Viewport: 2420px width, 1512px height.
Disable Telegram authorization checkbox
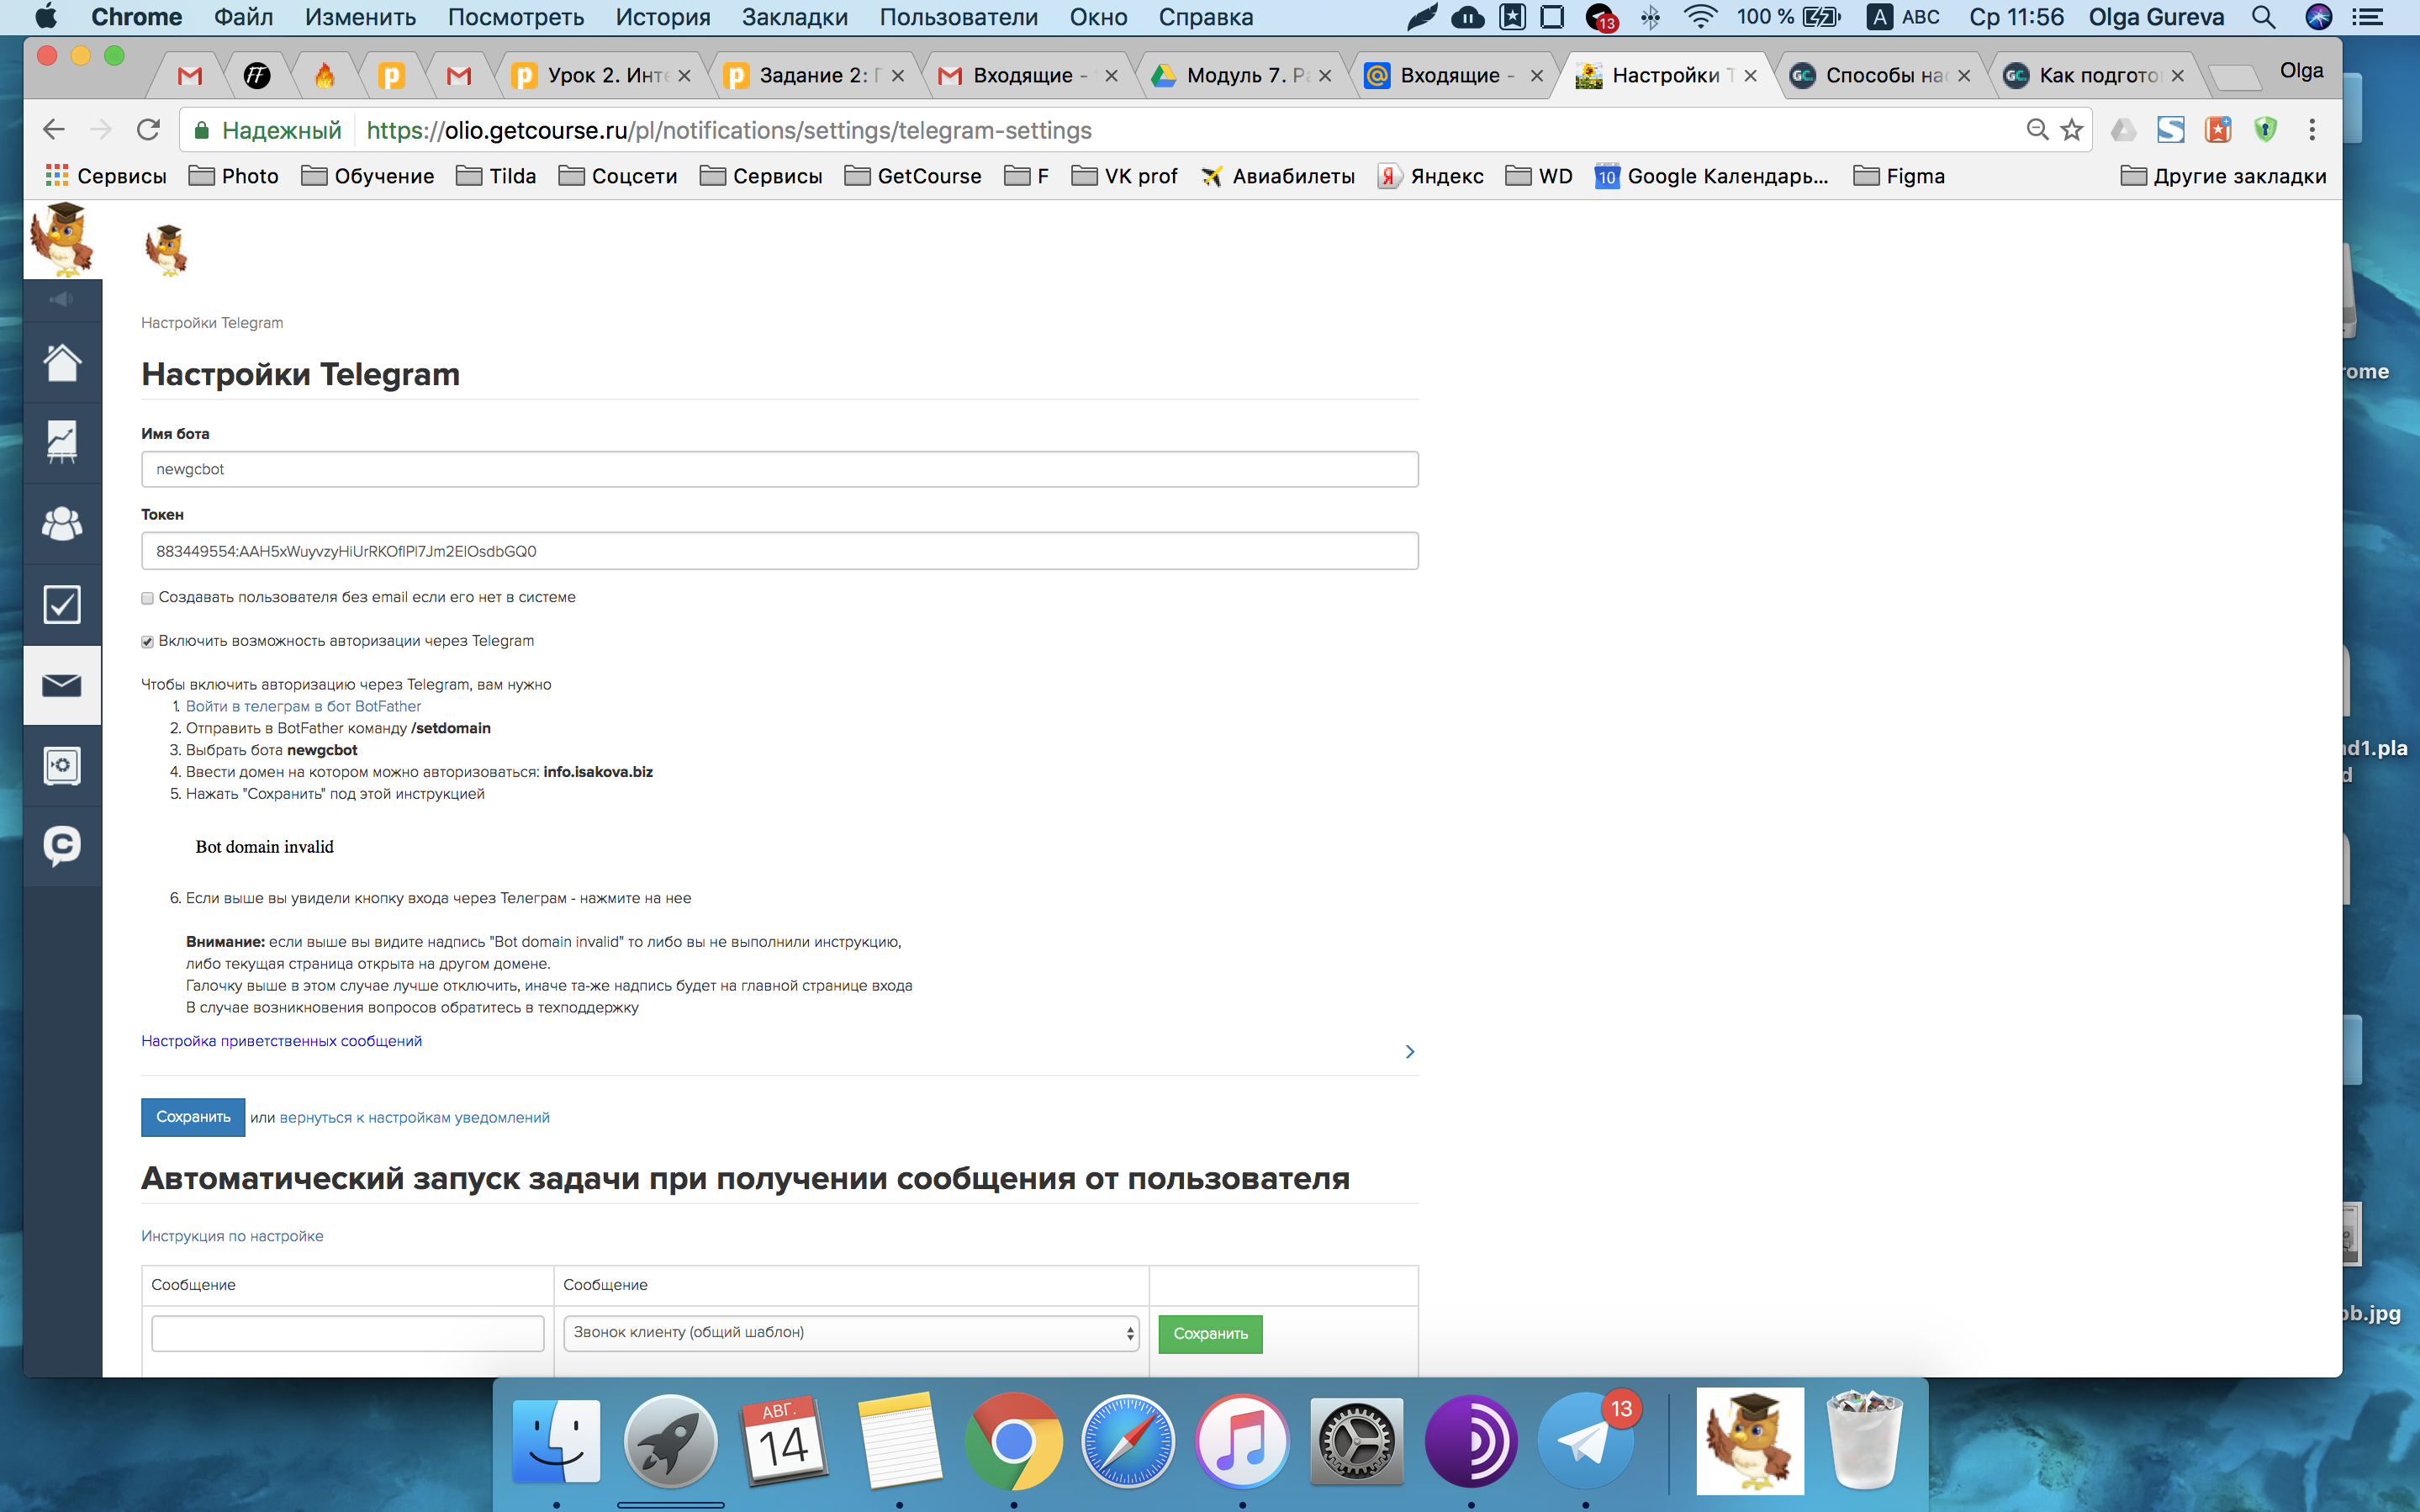pos(148,642)
